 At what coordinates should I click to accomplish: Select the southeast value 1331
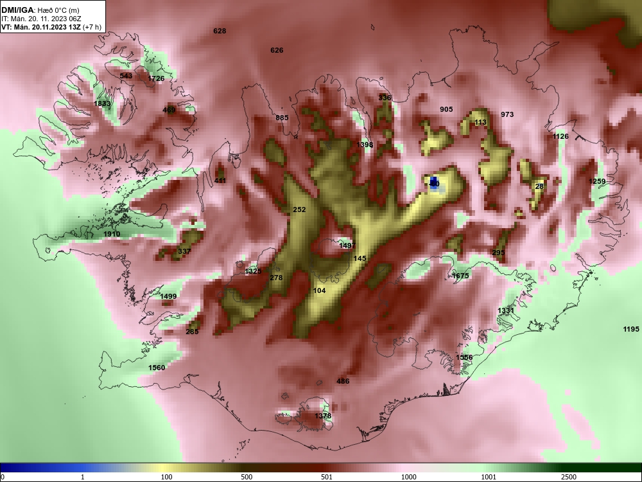coord(506,310)
